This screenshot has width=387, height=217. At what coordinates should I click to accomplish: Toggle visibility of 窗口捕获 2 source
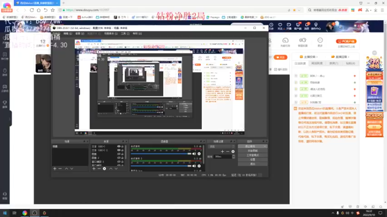click(x=119, y=162)
